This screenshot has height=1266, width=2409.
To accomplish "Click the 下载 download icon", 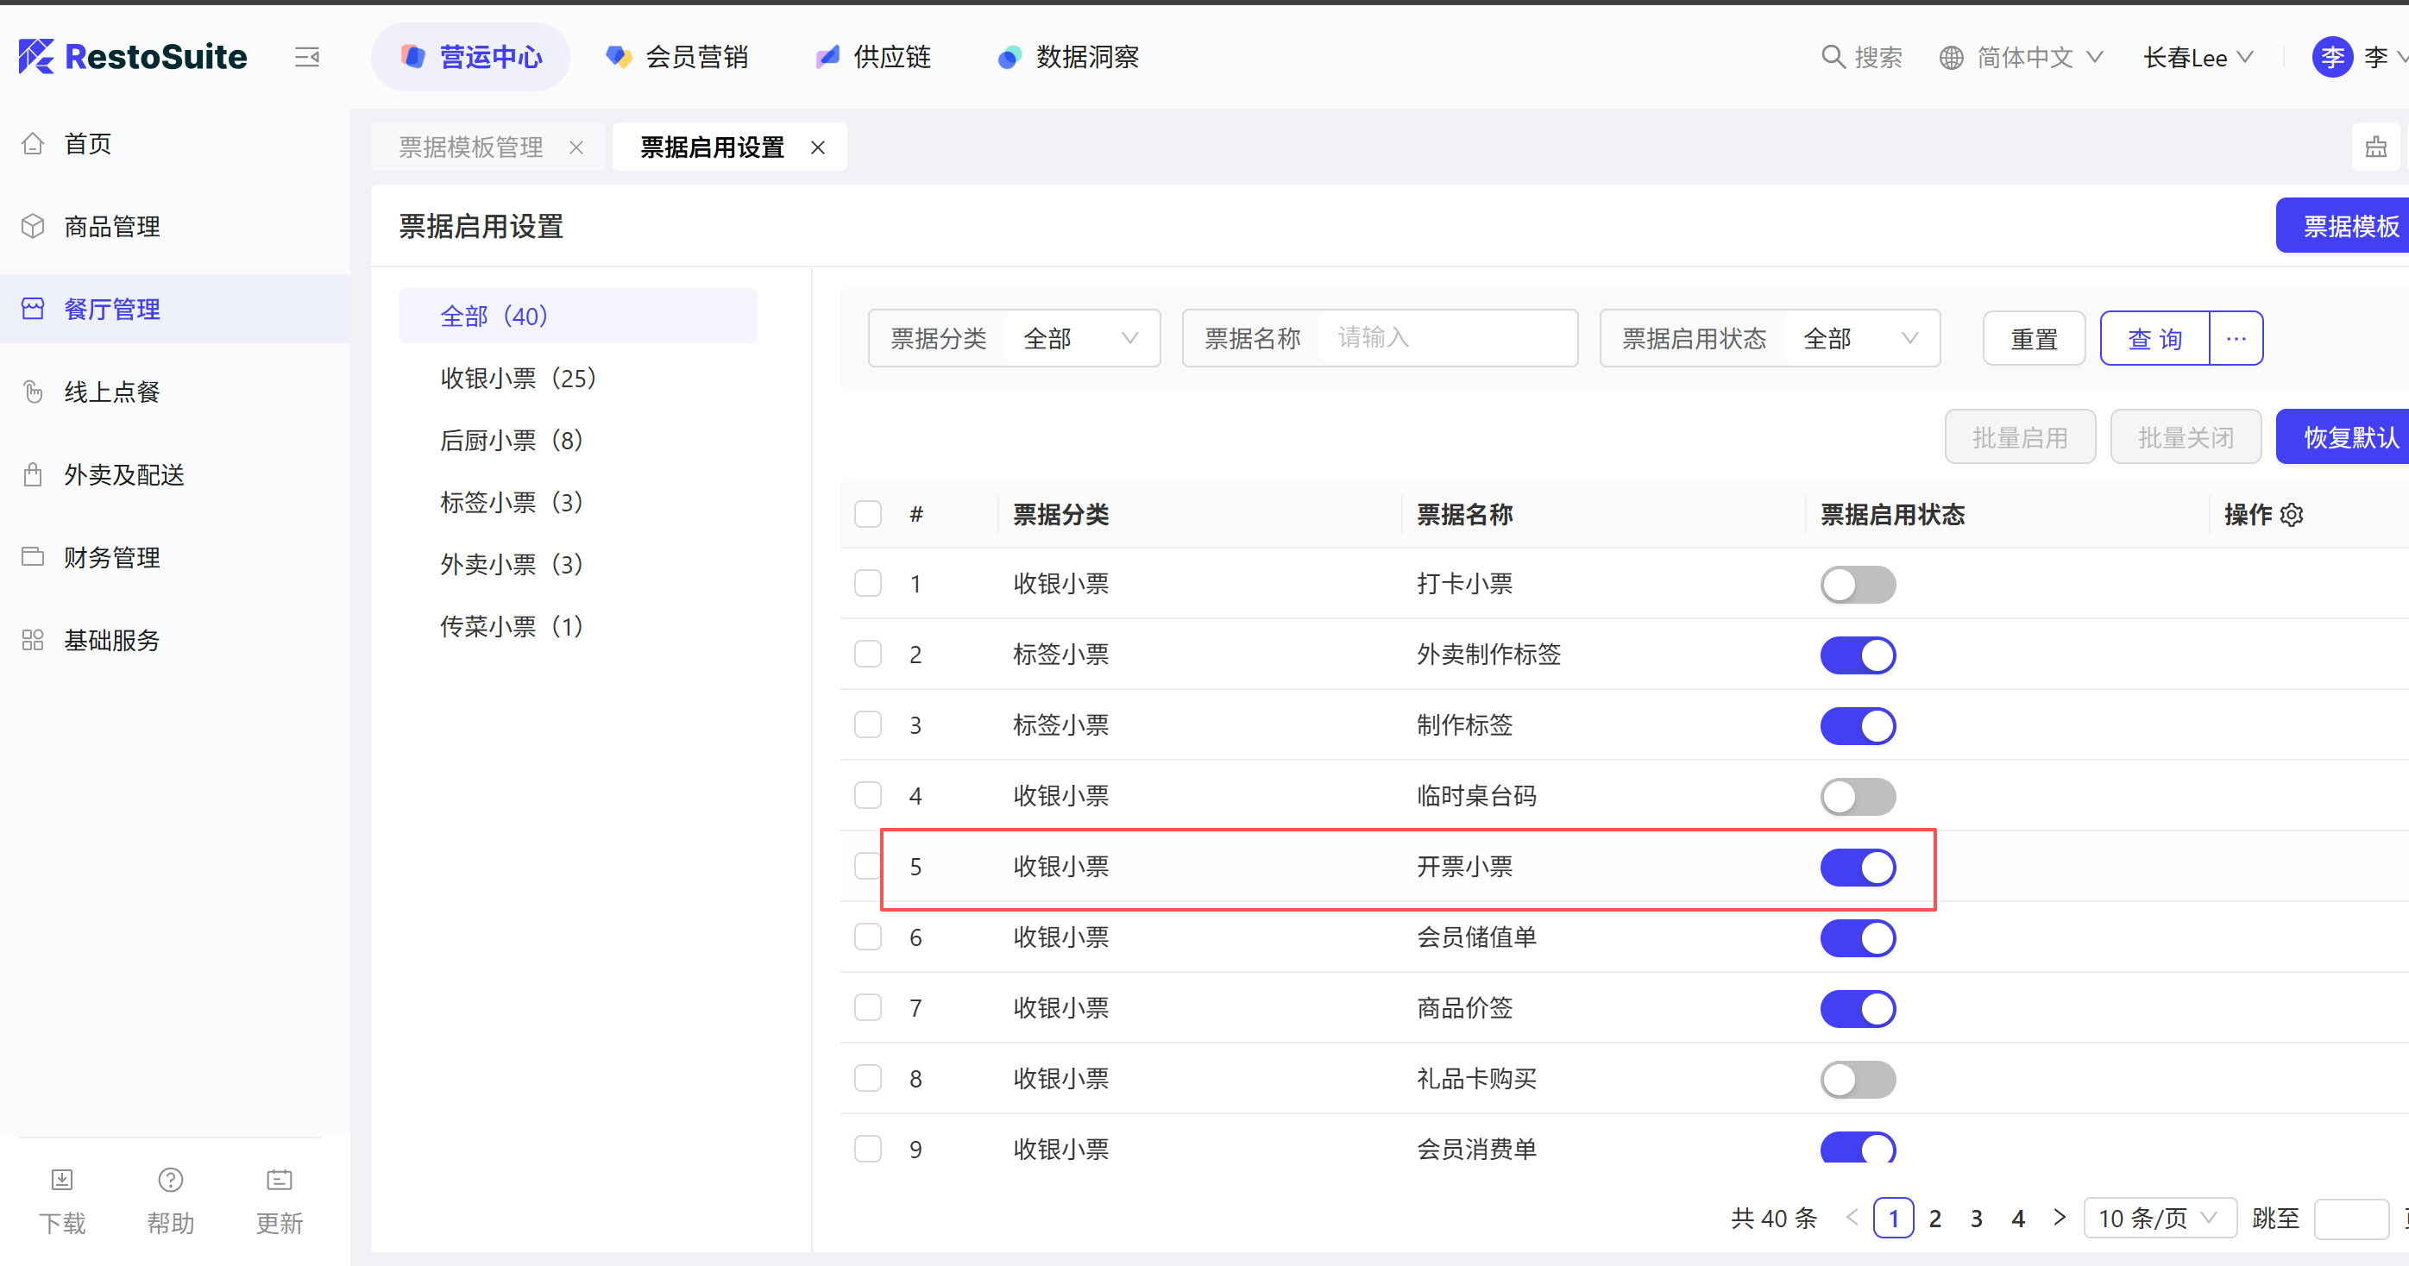I will (x=62, y=1180).
